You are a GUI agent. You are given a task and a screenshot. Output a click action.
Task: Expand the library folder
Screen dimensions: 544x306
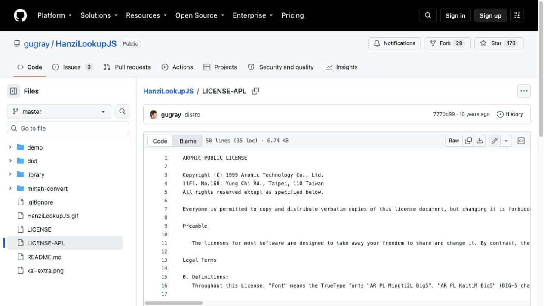point(10,175)
